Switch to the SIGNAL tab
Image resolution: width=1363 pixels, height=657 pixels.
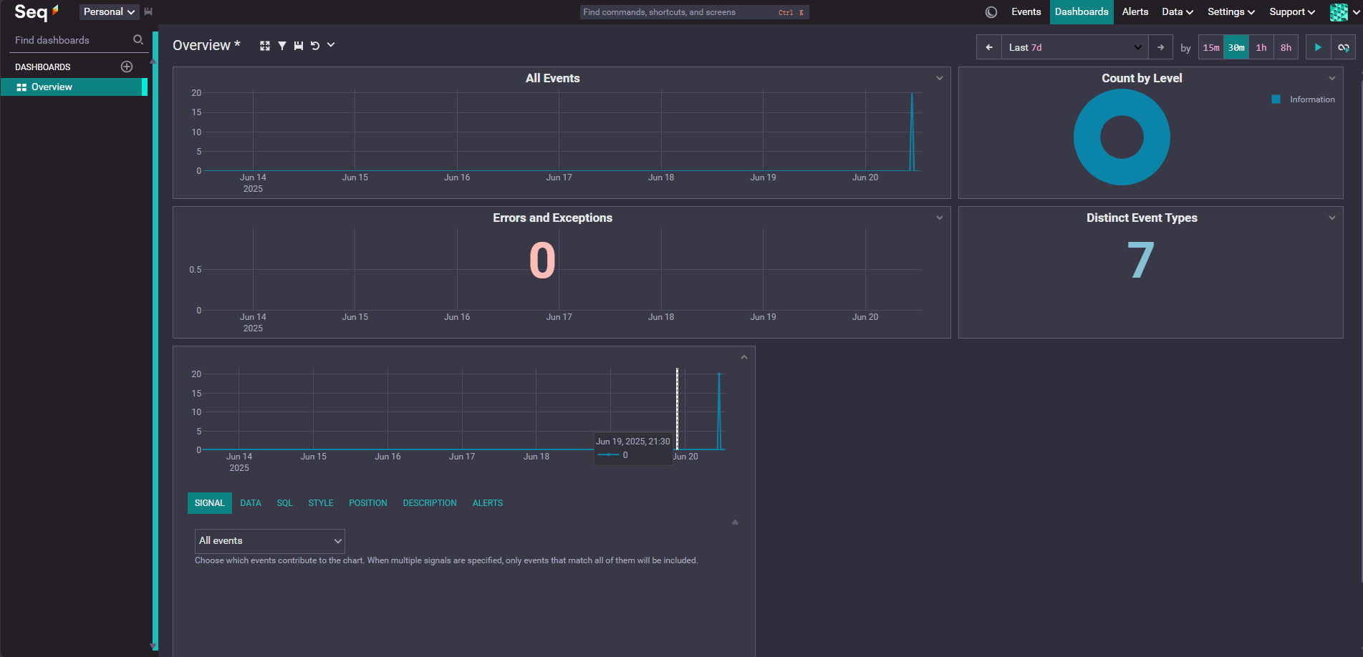click(x=210, y=503)
